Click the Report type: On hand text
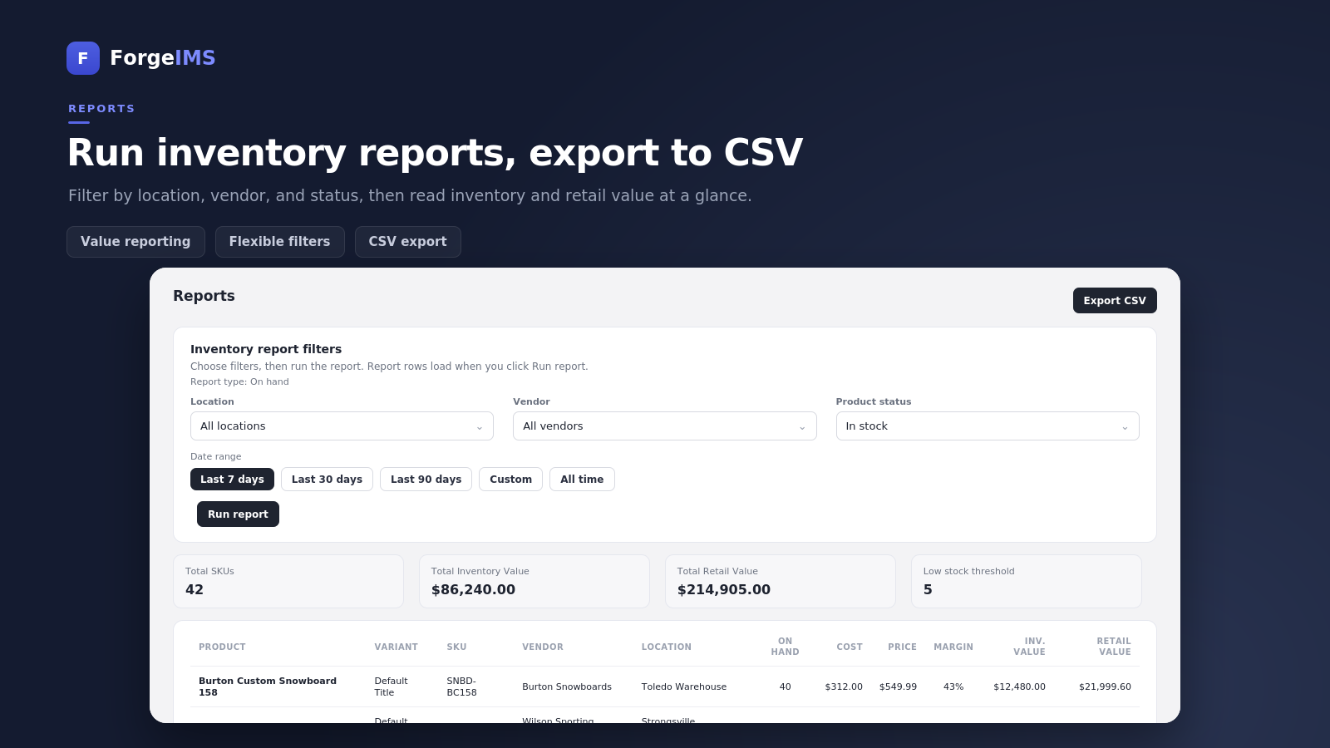 (x=239, y=382)
